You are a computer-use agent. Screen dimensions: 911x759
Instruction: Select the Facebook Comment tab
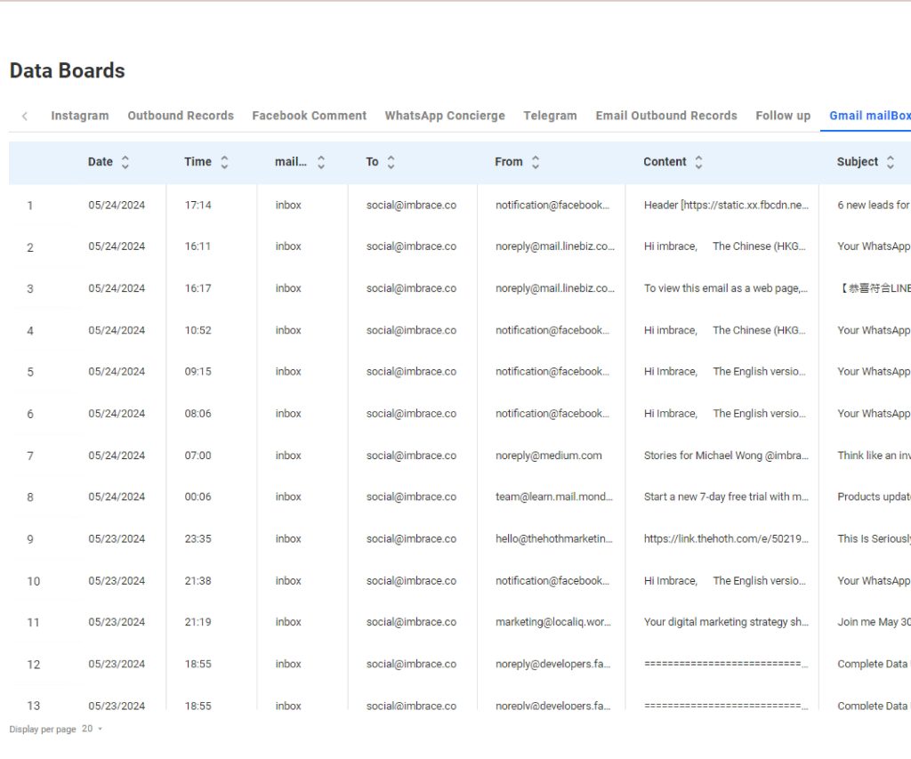coord(309,116)
